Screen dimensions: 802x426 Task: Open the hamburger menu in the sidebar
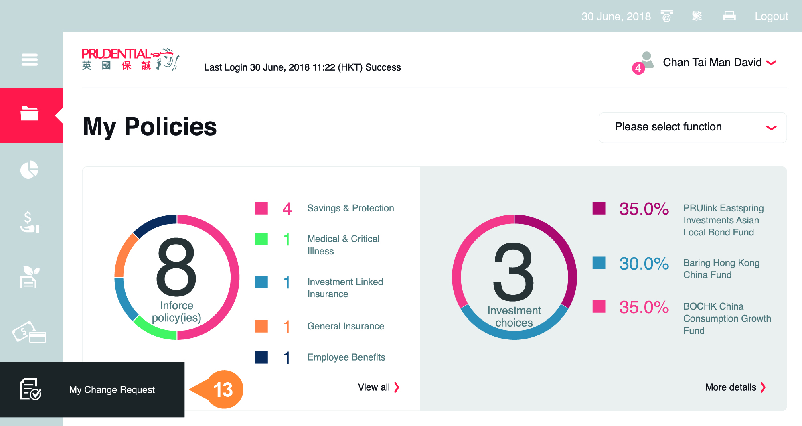[30, 60]
